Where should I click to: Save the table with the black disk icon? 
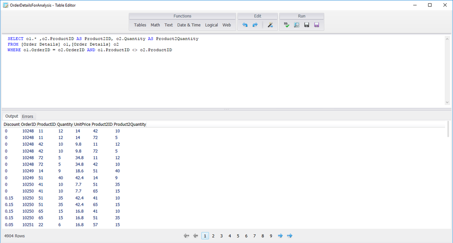pyautogui.click(x=306, y=25)
